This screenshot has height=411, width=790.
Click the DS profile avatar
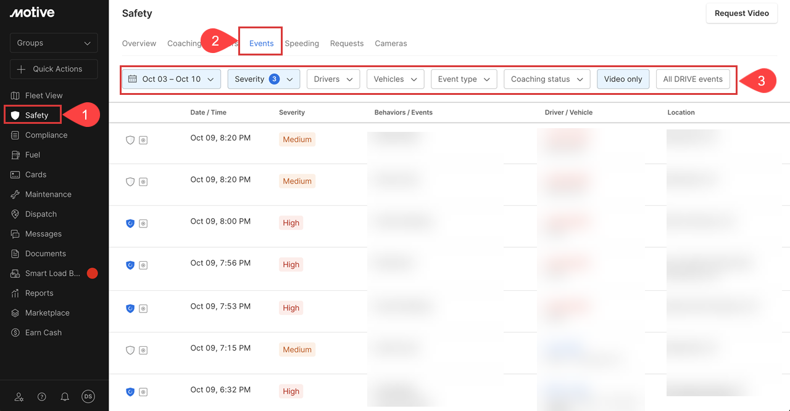(88, 396)
